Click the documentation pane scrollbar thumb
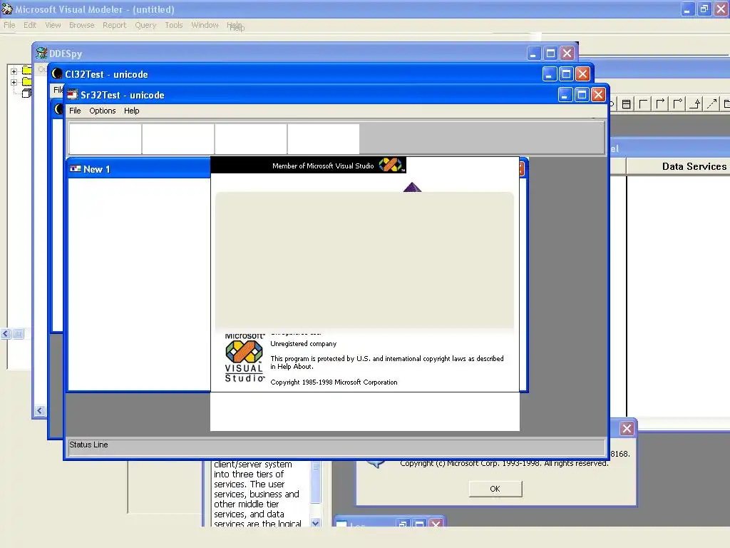This screenshot has width=730, height=548. click(x=316, y=482)
